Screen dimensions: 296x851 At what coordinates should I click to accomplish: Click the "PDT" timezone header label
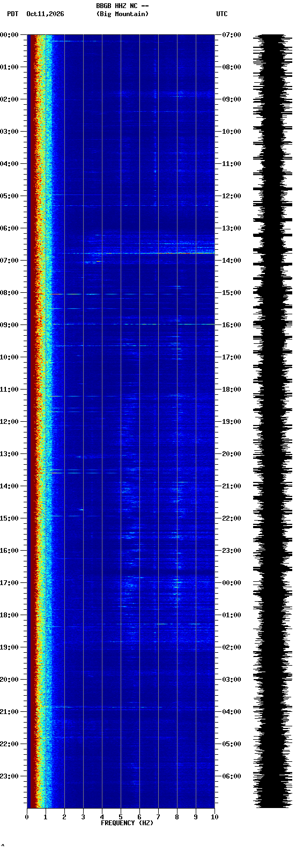12,14
